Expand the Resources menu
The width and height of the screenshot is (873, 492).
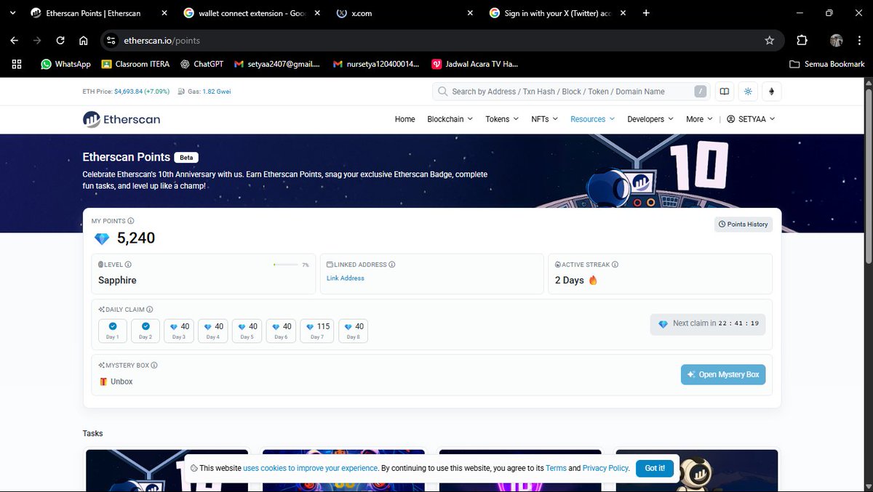click(593, 119)
